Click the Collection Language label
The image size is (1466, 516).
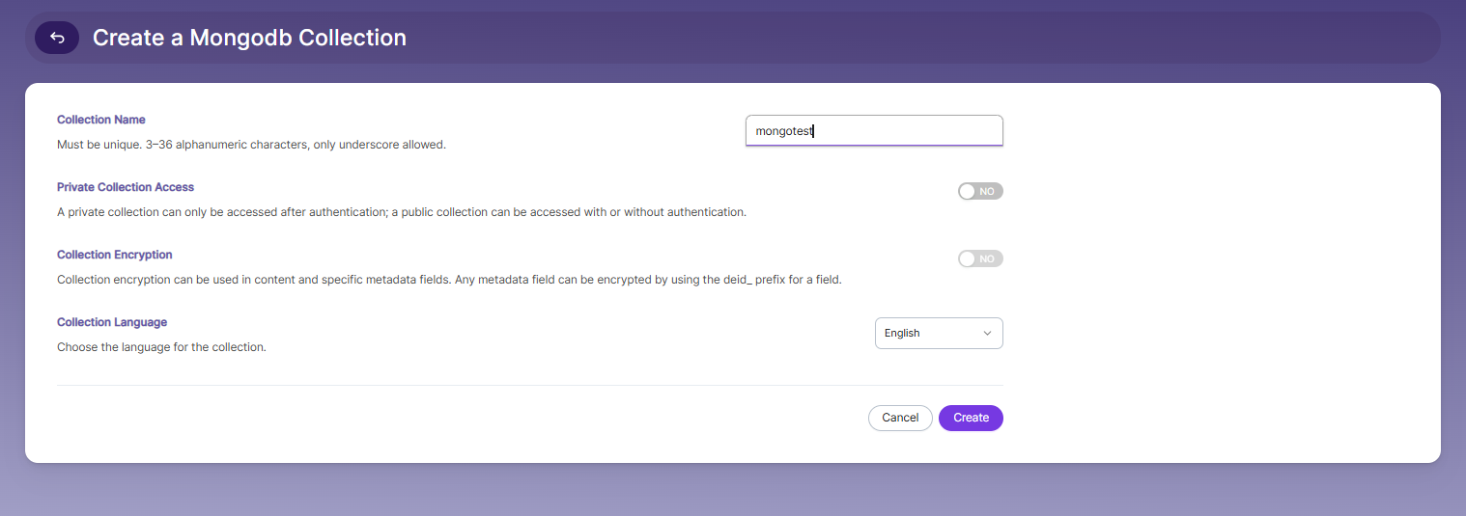click(112, 322)
